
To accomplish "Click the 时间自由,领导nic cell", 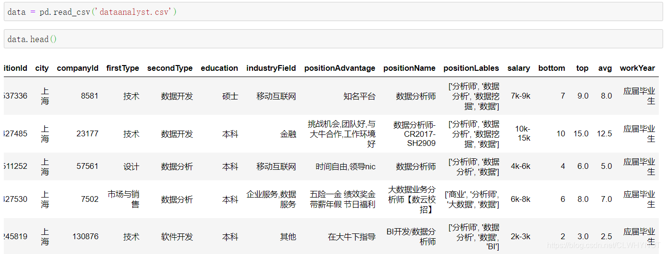I will coord(346,166).
